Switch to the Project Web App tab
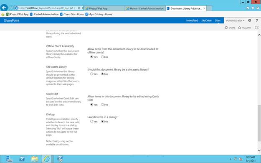Viewport: 261px width, 163px height. (104, 8)
